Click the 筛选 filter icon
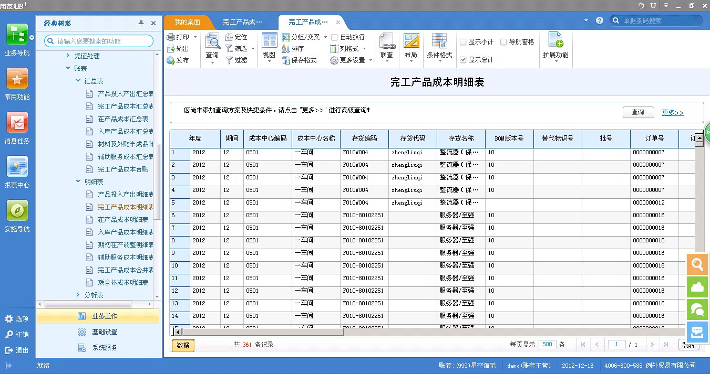The image size is (710, 374). (229, 49)
